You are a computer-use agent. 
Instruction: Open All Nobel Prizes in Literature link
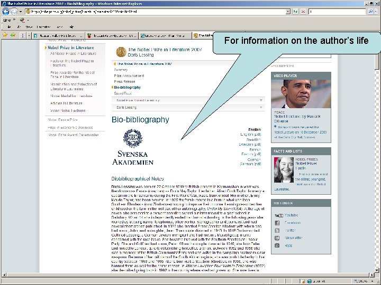(73, 53)
